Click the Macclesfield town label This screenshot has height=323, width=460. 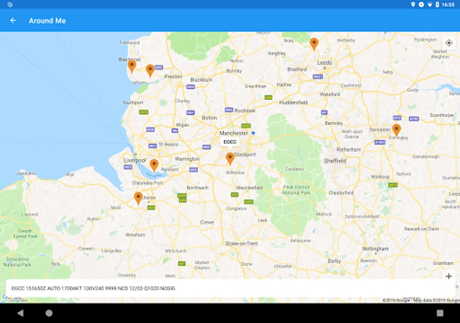249,188
